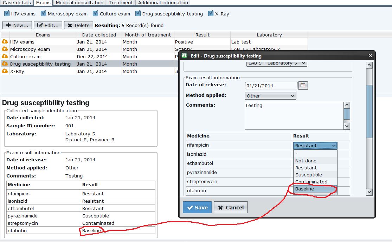Click the Sample ID number value 901
392x242 pixels.
[x=70, y=126]
